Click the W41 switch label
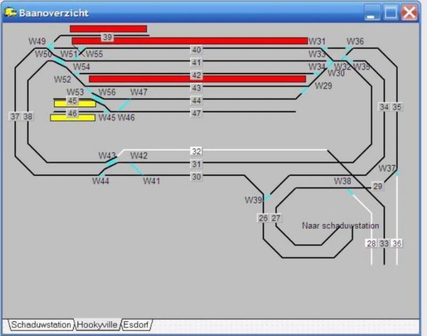The height and width of the screenshot is (336, 427). (152, 181)
